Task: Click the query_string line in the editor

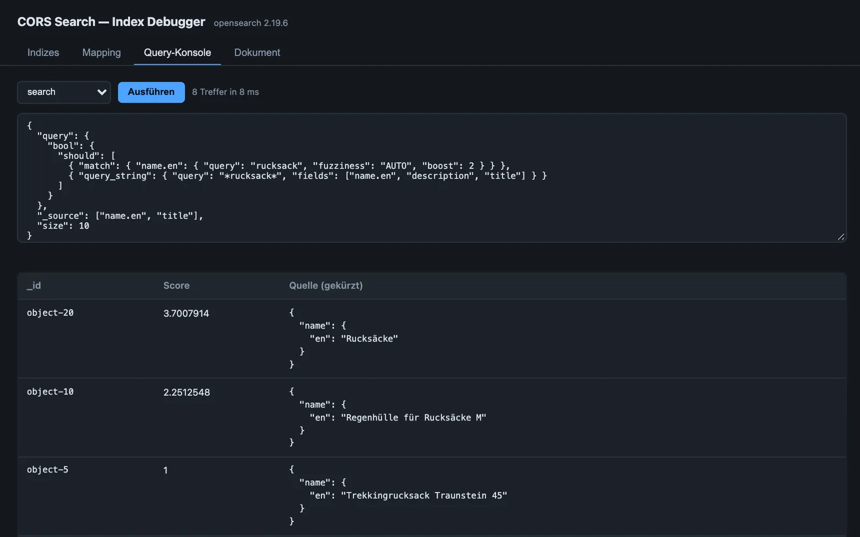Action: (307, 176)
